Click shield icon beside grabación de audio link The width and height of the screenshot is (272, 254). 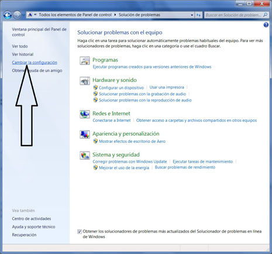pyautogui.click(x=95, y=94)
